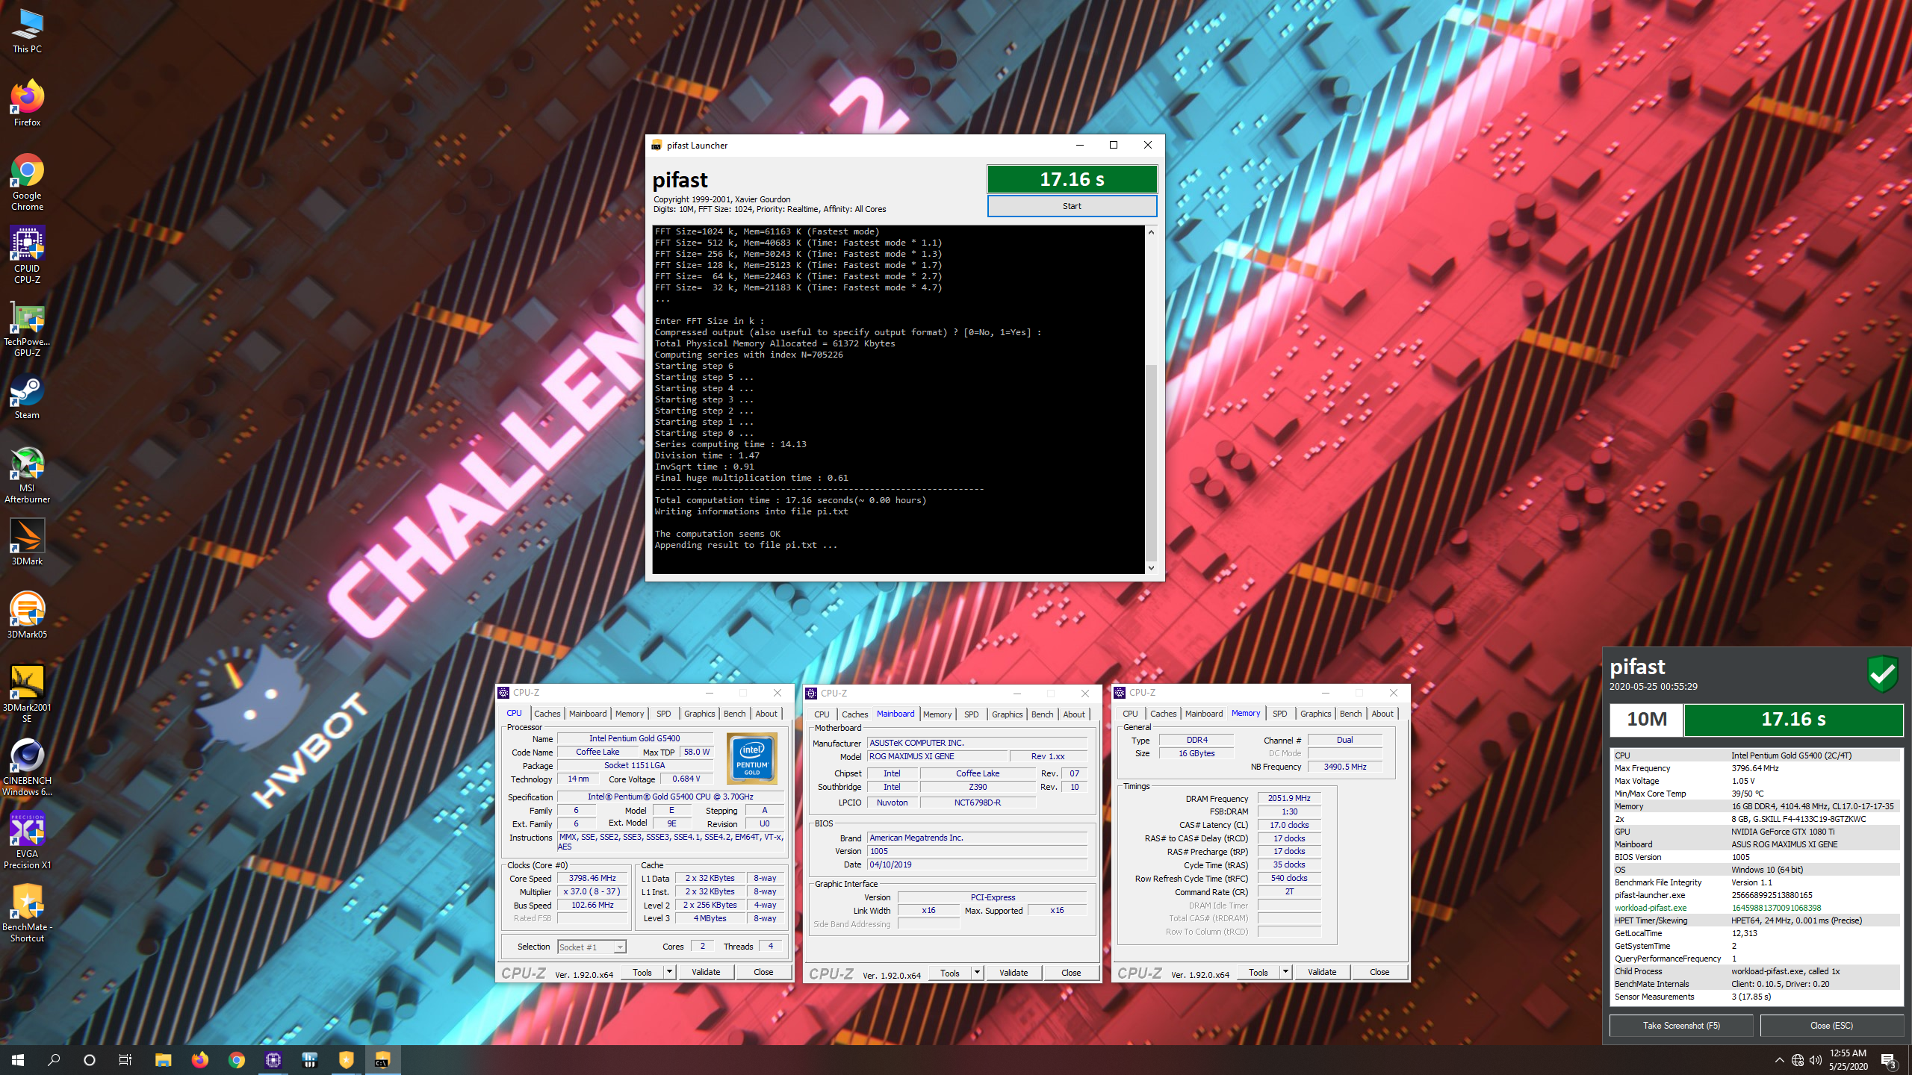Screen dimensions: 1912x1075
Task: Launch EVGA Precision X1 from the desktop
Action: point(27,841)
